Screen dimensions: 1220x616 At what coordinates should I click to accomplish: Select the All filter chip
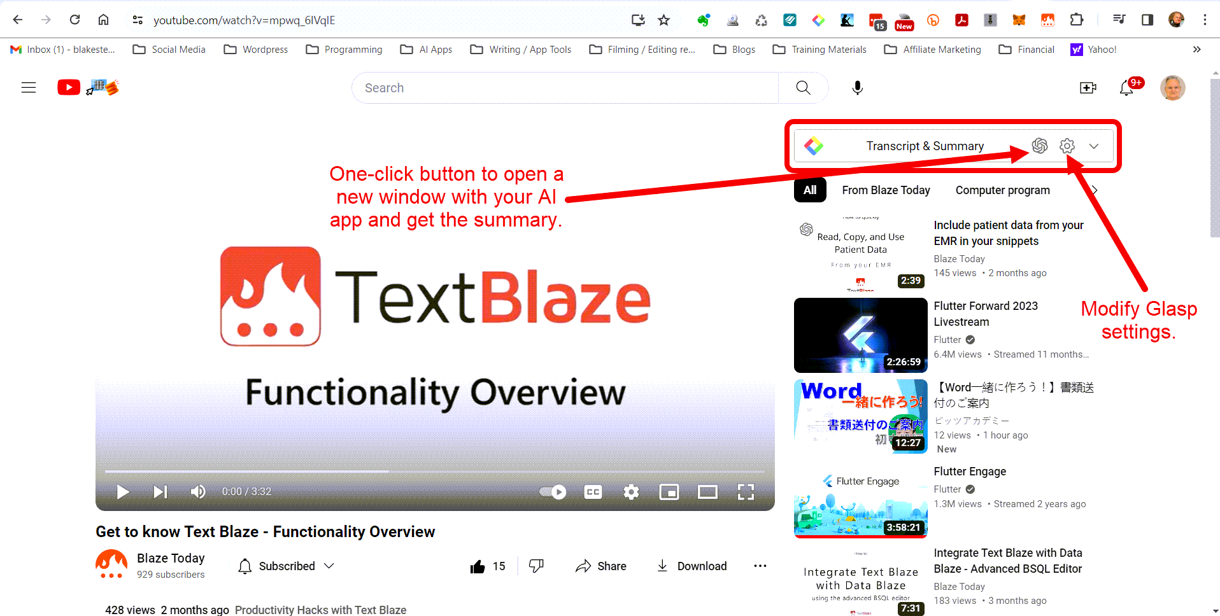point(809,190)
